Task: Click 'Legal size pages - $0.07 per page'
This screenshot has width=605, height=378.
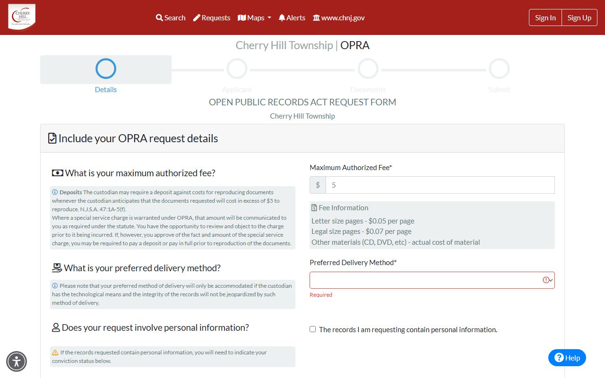Action: click(362, 232)
